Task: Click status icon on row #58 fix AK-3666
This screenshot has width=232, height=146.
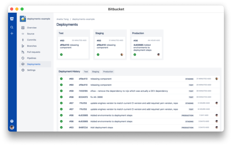Action: coord(61,97)
